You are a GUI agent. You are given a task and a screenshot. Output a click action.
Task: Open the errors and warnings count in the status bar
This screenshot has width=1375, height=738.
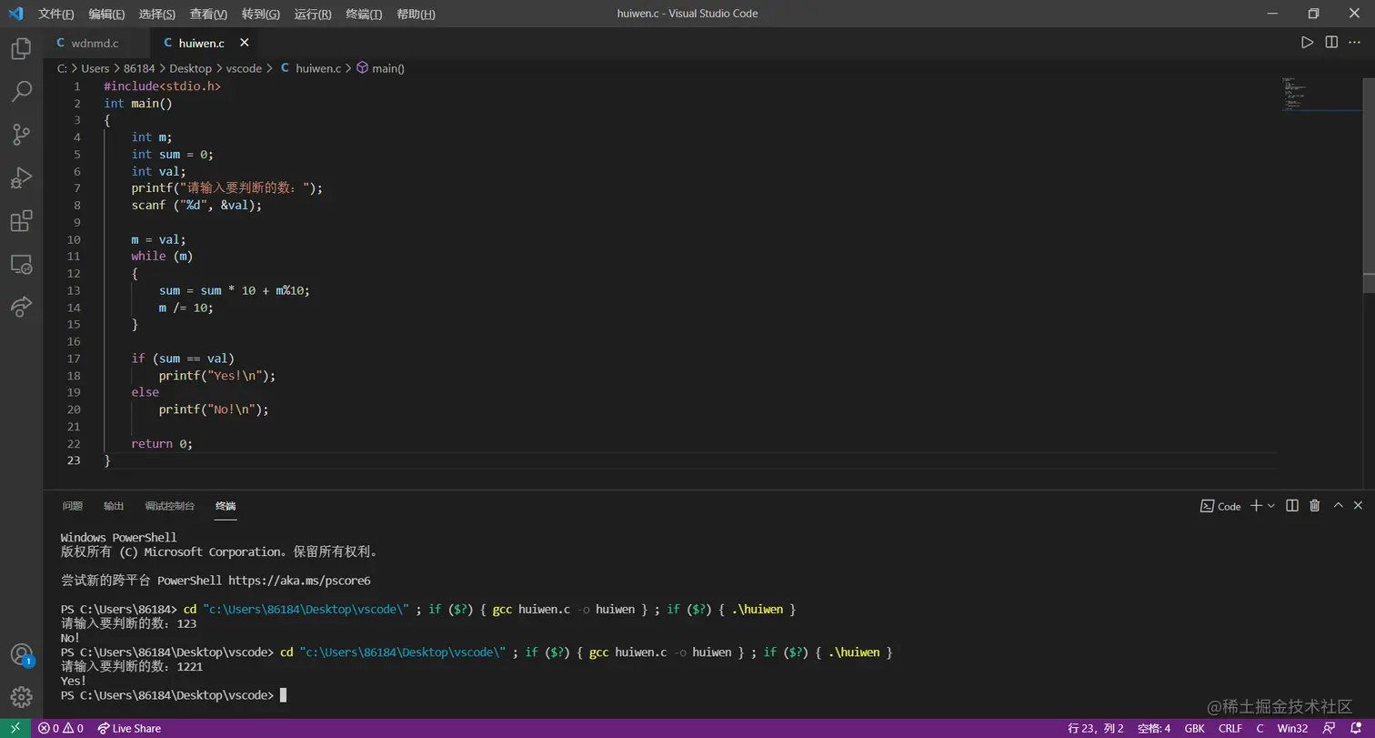[x=61, y=728]
